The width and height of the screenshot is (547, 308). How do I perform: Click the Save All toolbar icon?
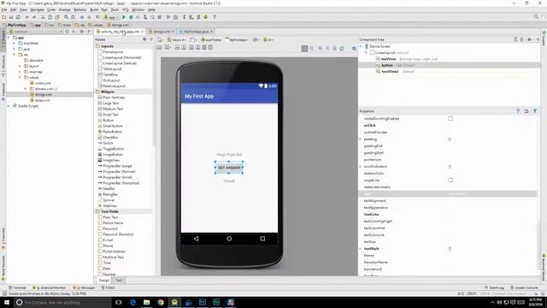pyautogui.click(x=11, y=17)
